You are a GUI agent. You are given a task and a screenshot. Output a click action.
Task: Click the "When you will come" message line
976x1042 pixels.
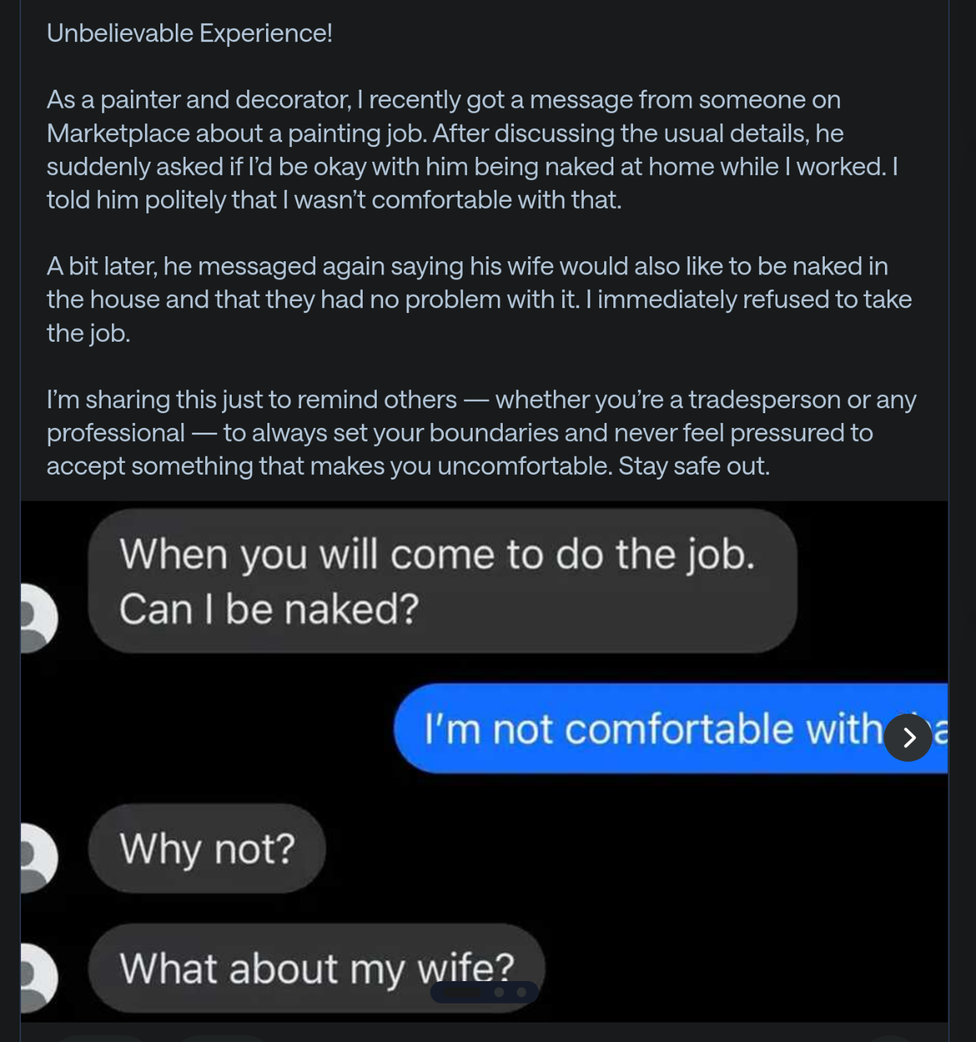437,555
